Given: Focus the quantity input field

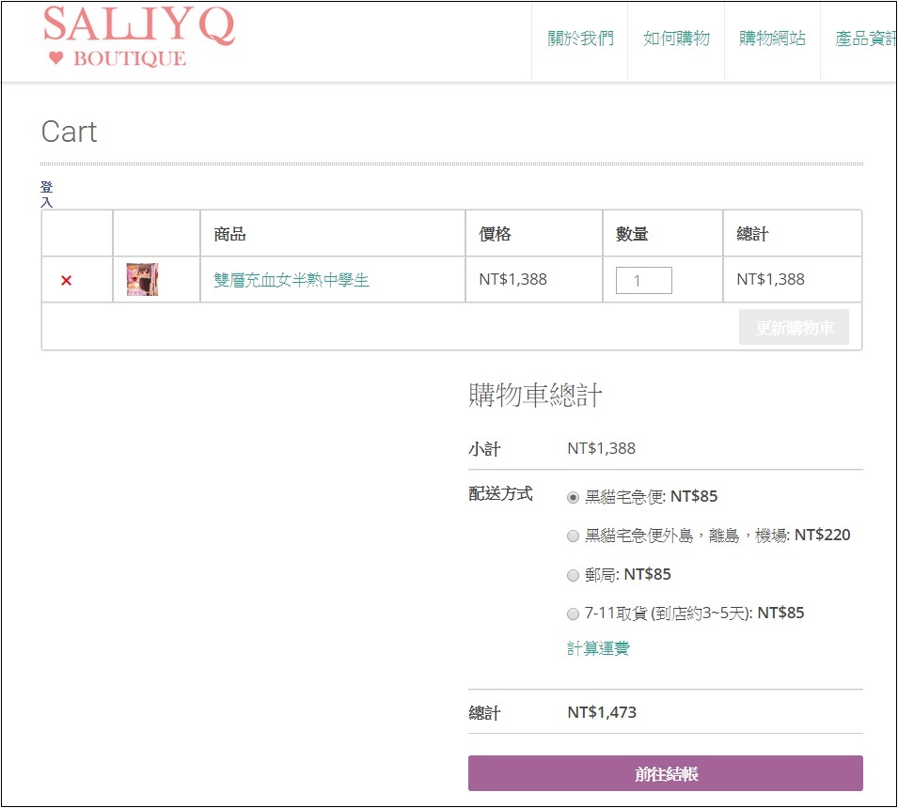Looking at the screenshot, I should tap(643, 280).
